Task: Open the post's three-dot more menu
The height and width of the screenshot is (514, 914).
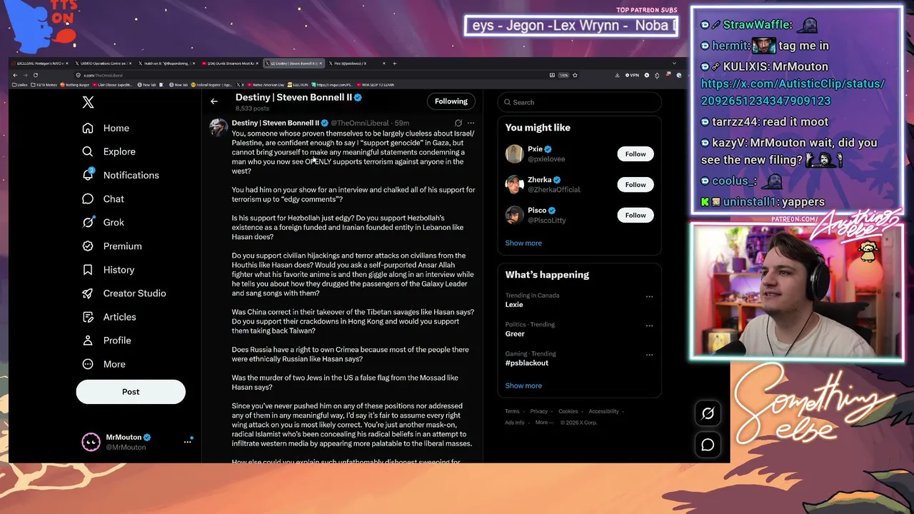Action: click(x=471, y=123)
